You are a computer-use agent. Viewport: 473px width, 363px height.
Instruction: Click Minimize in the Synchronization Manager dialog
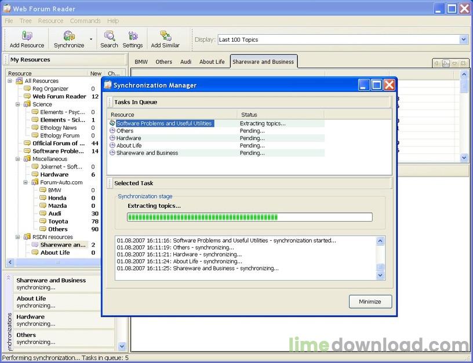(x=370, y=301)
